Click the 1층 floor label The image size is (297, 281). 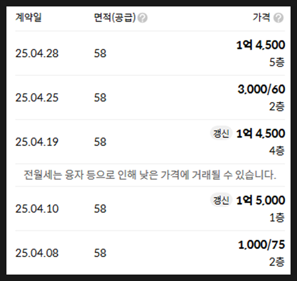277,218
